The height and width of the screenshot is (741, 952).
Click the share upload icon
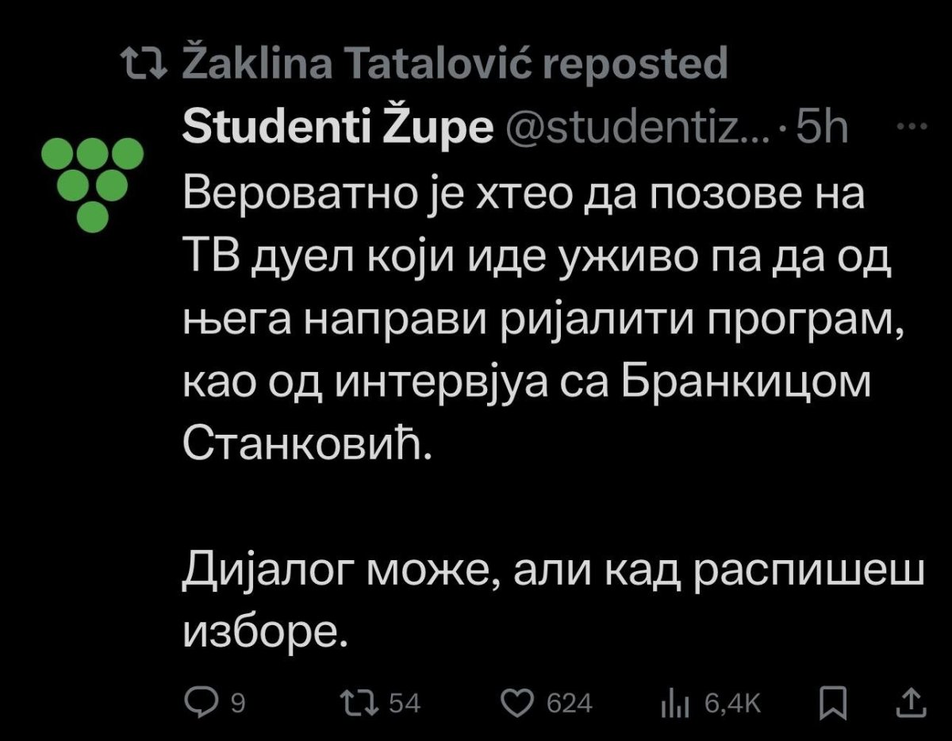coord(912,701)
